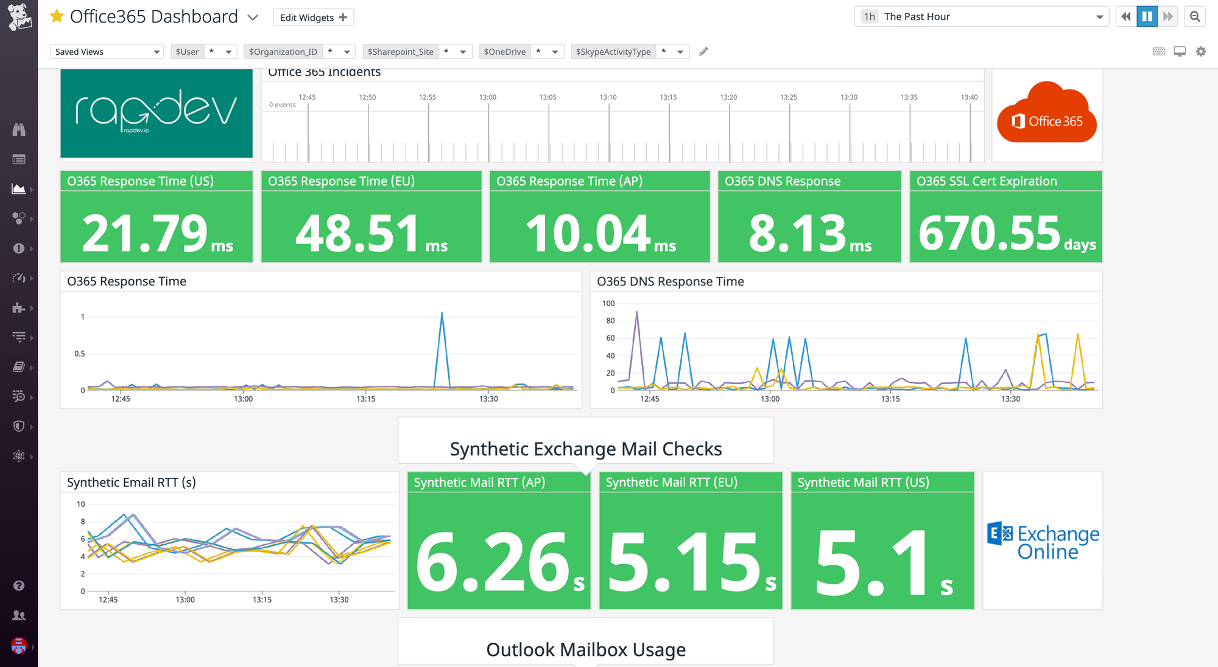The width and height of the screenshot is (1218, 667).
Task: Open the Team users sidebar icon
Action: click(x=19, y=615)
